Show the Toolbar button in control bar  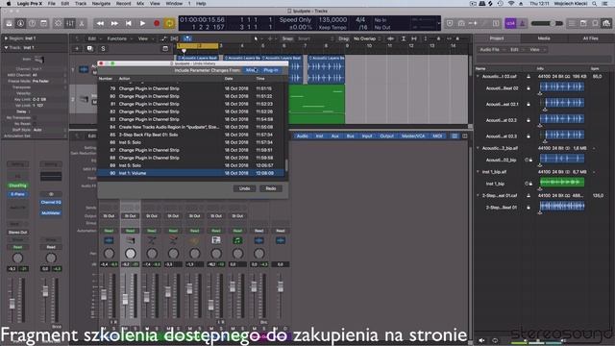pyautogui.click(x=43, y=23)
